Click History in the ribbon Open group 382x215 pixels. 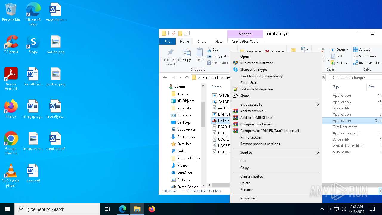(x=339, y=63)
